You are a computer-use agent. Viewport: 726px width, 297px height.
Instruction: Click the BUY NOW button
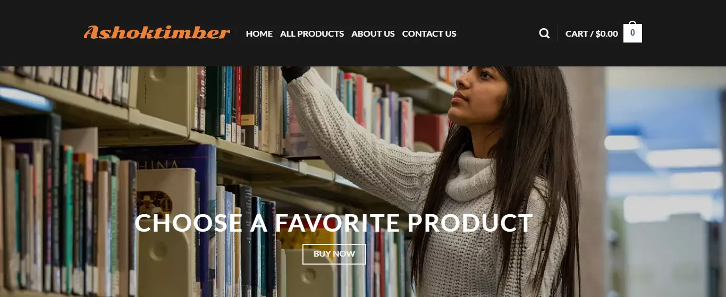tap(334, 254)
